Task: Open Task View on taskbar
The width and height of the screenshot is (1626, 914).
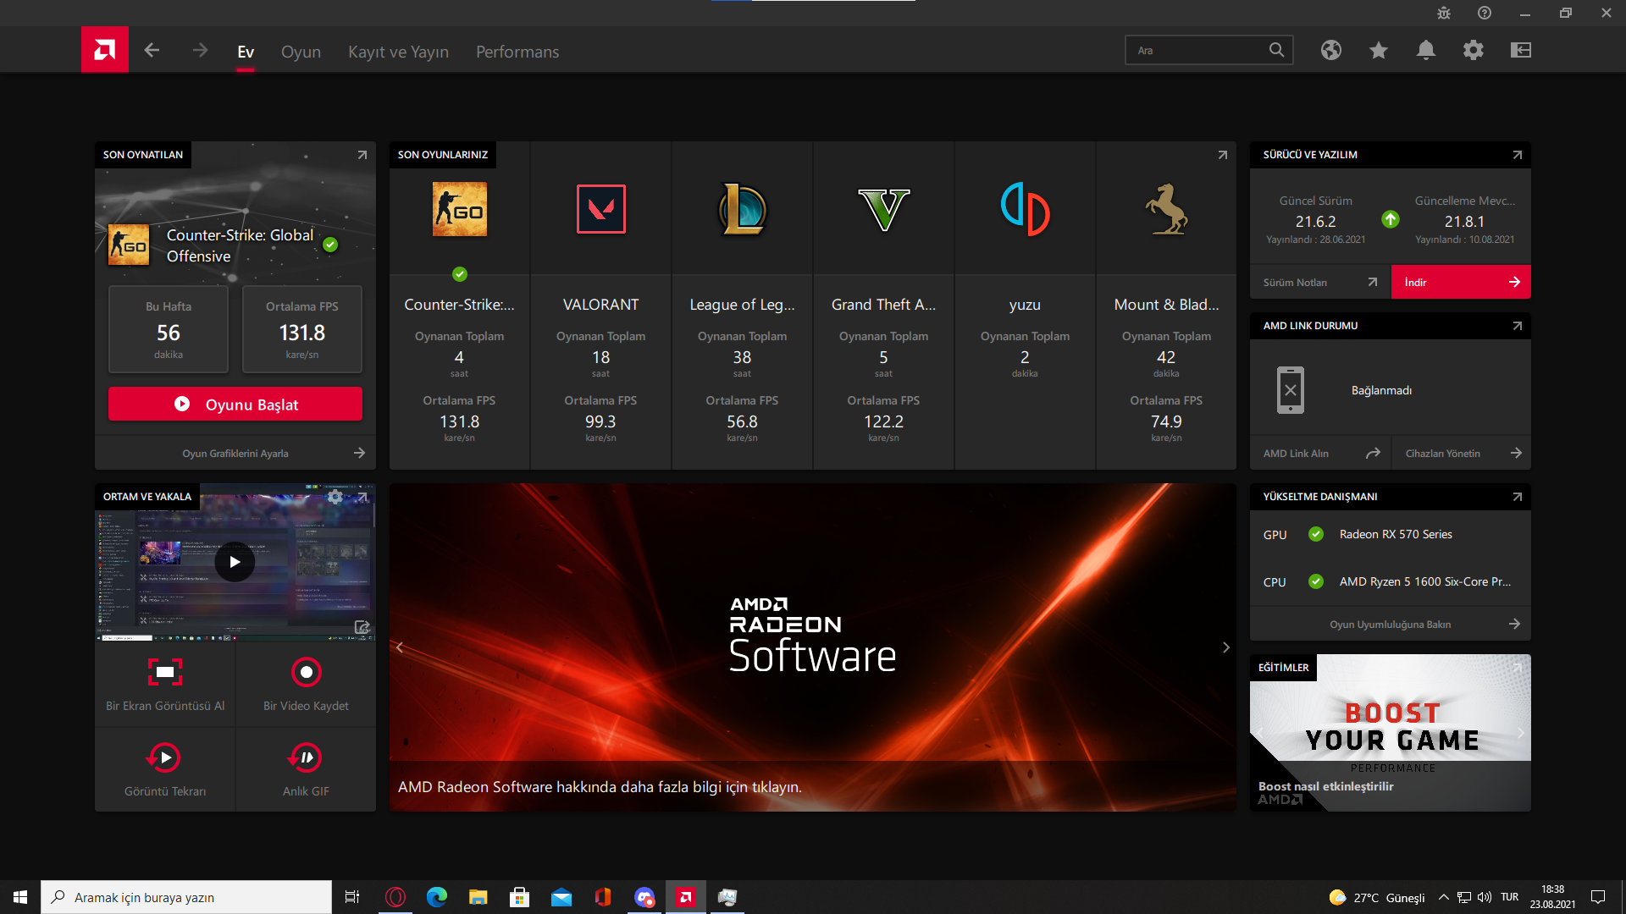Action: 352,897
